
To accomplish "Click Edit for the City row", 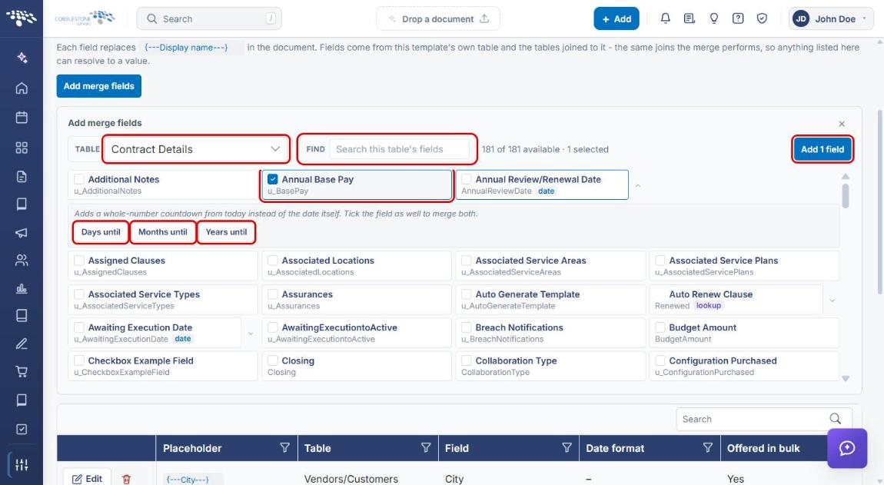I will (87, 478).
